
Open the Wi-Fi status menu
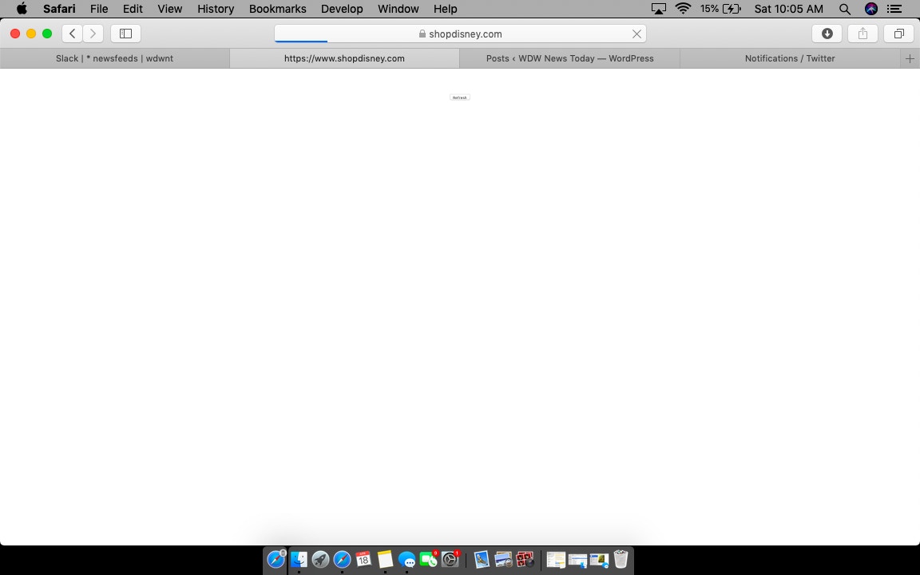click(x=683, y=9)
